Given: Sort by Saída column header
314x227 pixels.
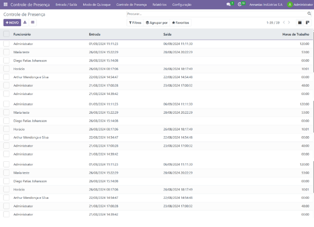Looking at the screenshot, I should (167, 34).
